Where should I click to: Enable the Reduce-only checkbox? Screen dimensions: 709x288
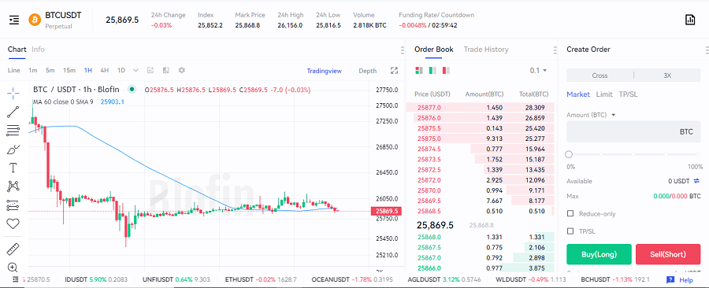point(570,213)
